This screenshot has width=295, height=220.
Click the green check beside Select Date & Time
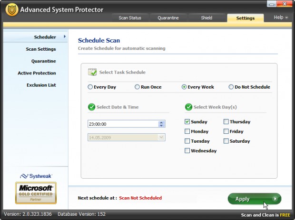pyautogui.click(x=92, y=107)
